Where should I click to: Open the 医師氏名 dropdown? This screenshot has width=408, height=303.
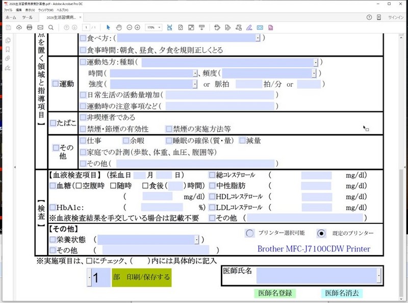[x=379, y=275]
